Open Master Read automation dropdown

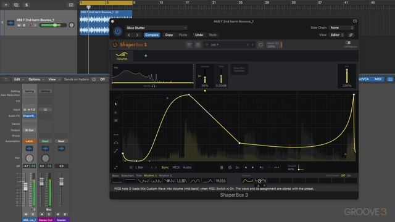point(61,141)
